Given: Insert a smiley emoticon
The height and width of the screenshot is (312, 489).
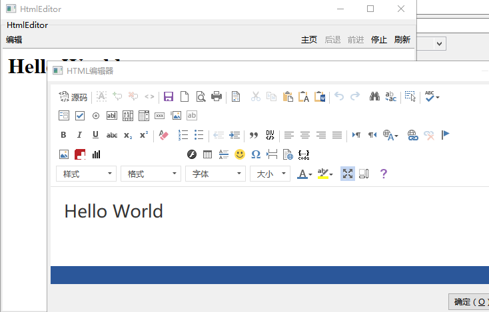Looking at the screenshot, I should 240,154.
